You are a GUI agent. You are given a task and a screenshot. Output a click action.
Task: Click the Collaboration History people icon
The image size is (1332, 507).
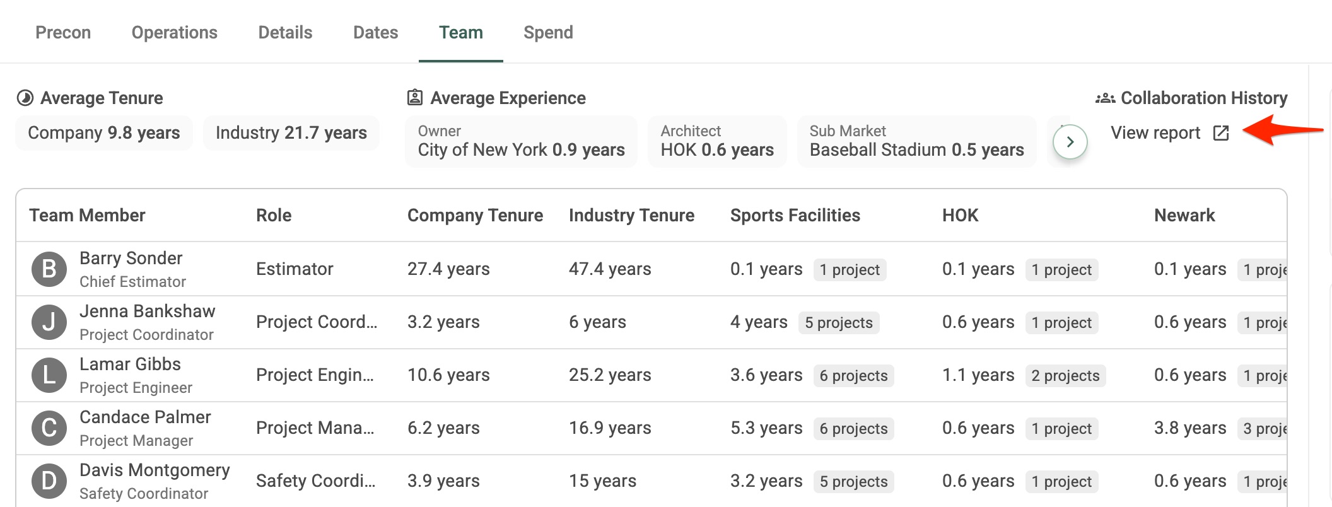1105,98
